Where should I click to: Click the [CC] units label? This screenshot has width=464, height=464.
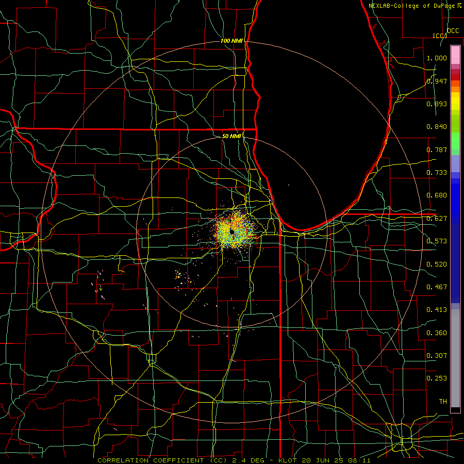(440, 36)
